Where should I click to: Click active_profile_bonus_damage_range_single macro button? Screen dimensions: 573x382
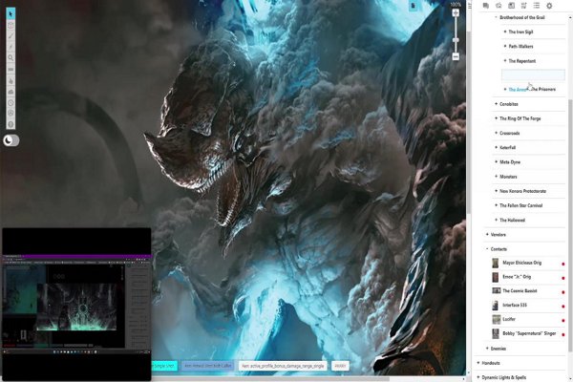tap(283, 366)
